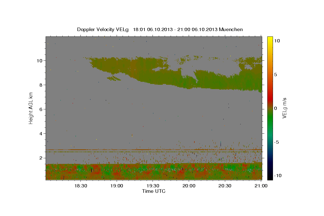Click the "VELg m/s" colorbar label
Viewport: 324px width, 216px height.
point(284,108)
